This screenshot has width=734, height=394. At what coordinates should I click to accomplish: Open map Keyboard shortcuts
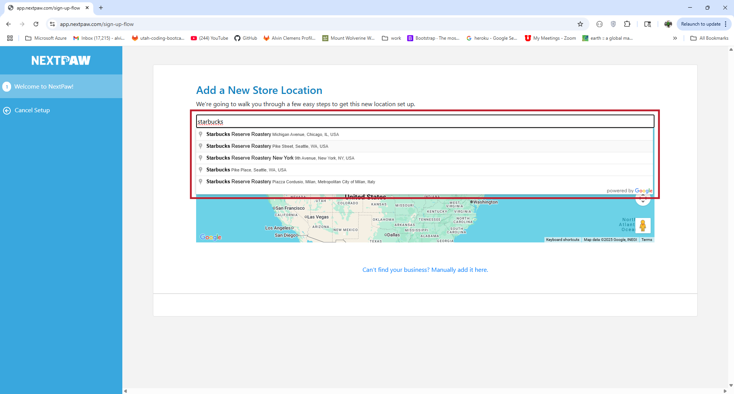point(563,240)
